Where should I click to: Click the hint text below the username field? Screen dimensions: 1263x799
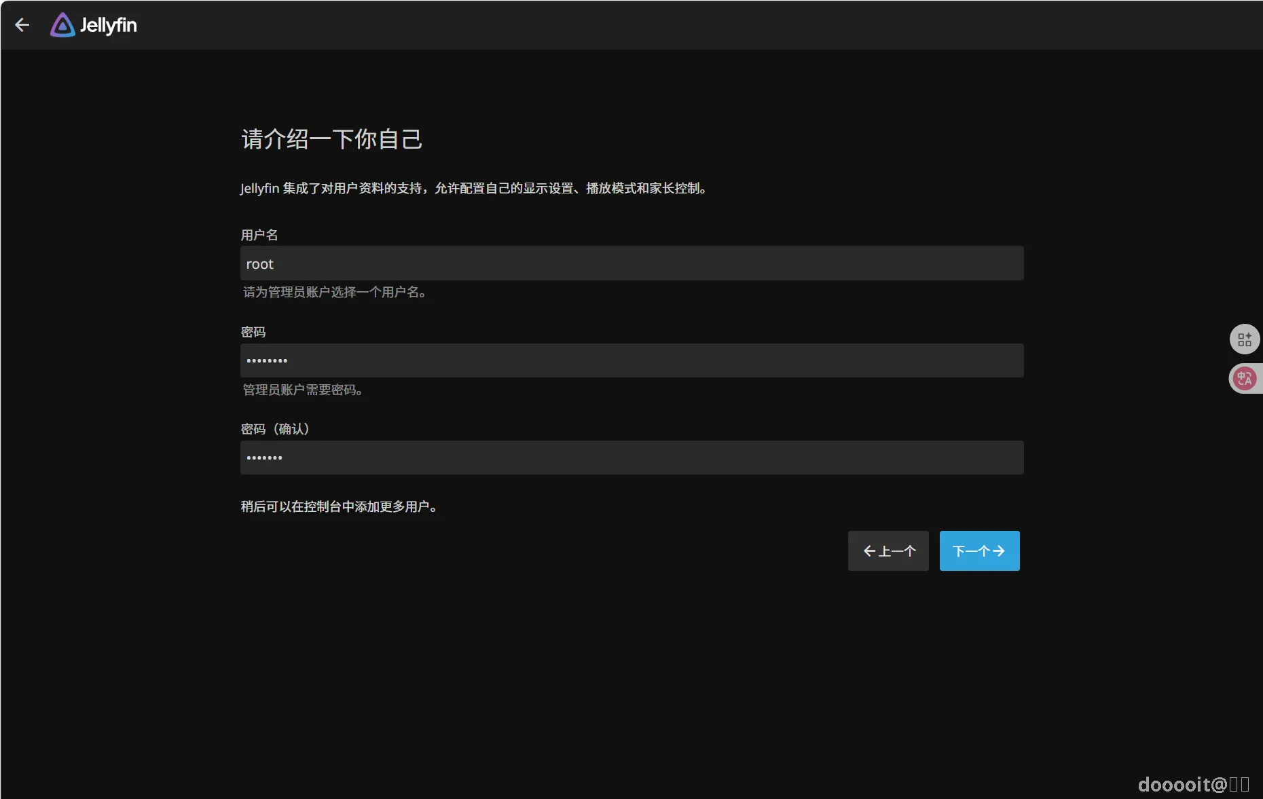point(334,293)
